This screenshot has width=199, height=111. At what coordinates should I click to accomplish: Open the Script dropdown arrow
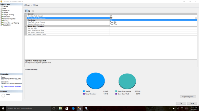click(31, 5)
